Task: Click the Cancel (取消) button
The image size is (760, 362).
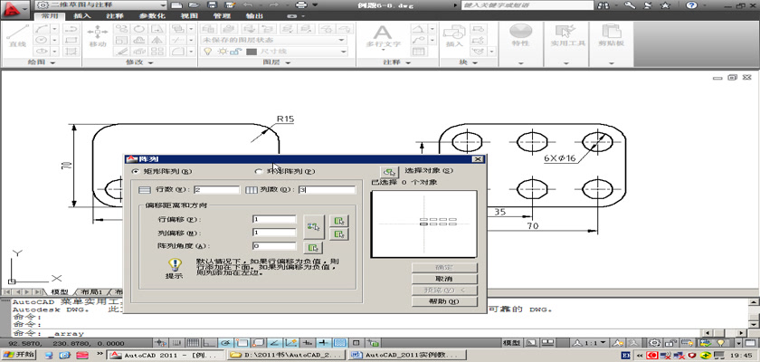Action: coord(444,279)
